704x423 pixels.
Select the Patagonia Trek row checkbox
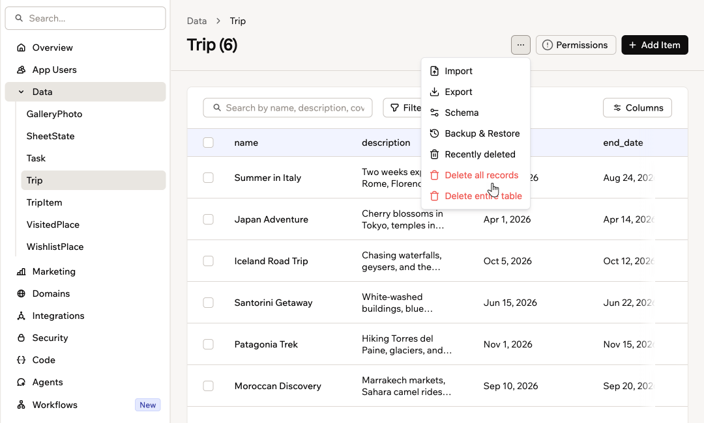pos(209,344)
